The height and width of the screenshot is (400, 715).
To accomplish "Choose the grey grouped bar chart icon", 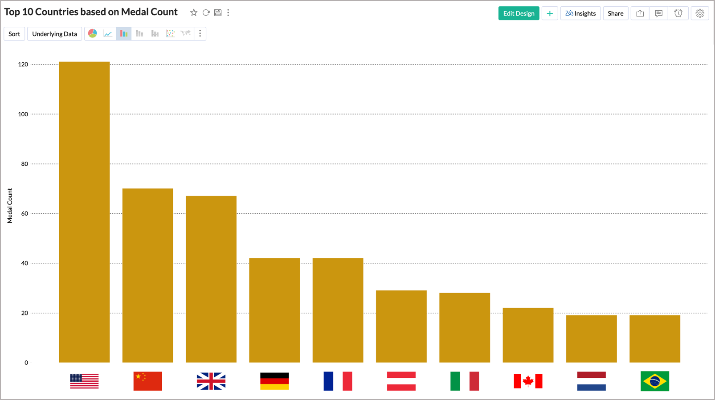I will 155,33.
